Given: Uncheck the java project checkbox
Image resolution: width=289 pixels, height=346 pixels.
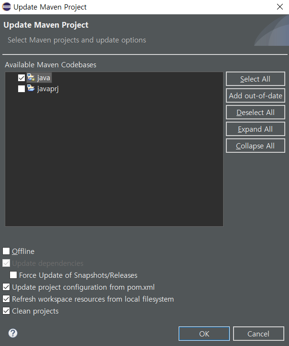Looking at the screenshot, I should [x=21, y=78].
